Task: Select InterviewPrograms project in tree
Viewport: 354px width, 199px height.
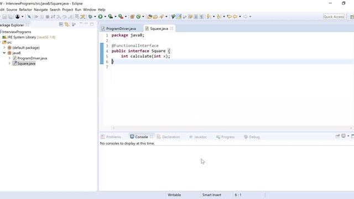Action: click(x=17, y=32)
